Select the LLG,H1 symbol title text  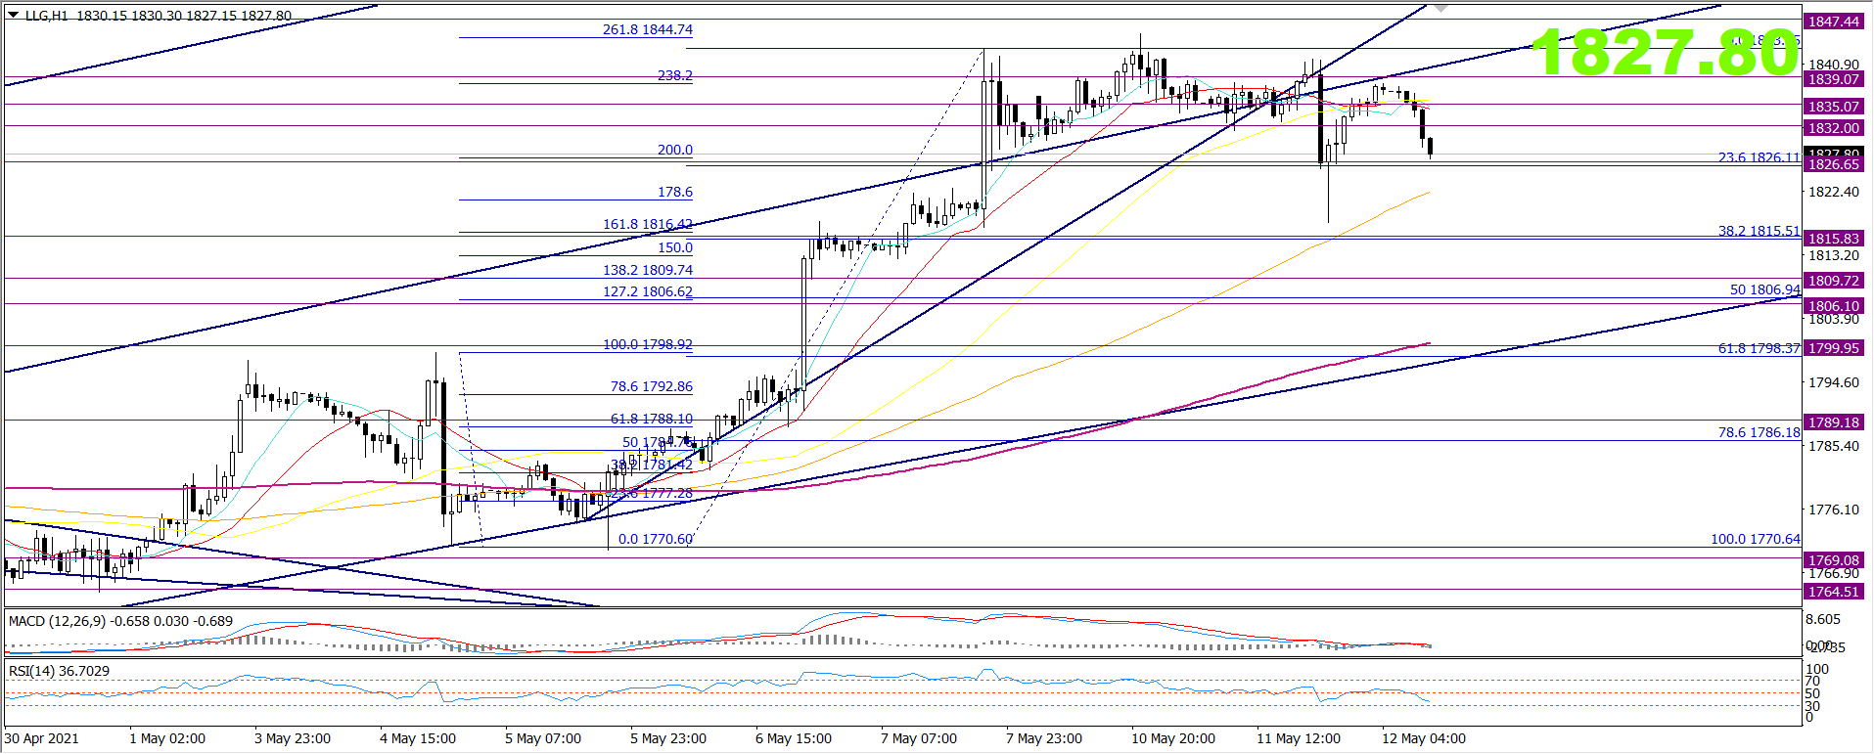(x=47, y=16)
